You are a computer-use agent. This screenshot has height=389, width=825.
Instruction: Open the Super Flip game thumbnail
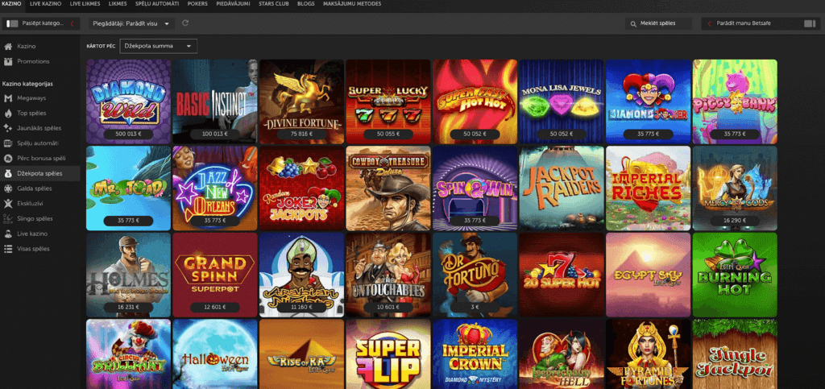coord(388,354)
